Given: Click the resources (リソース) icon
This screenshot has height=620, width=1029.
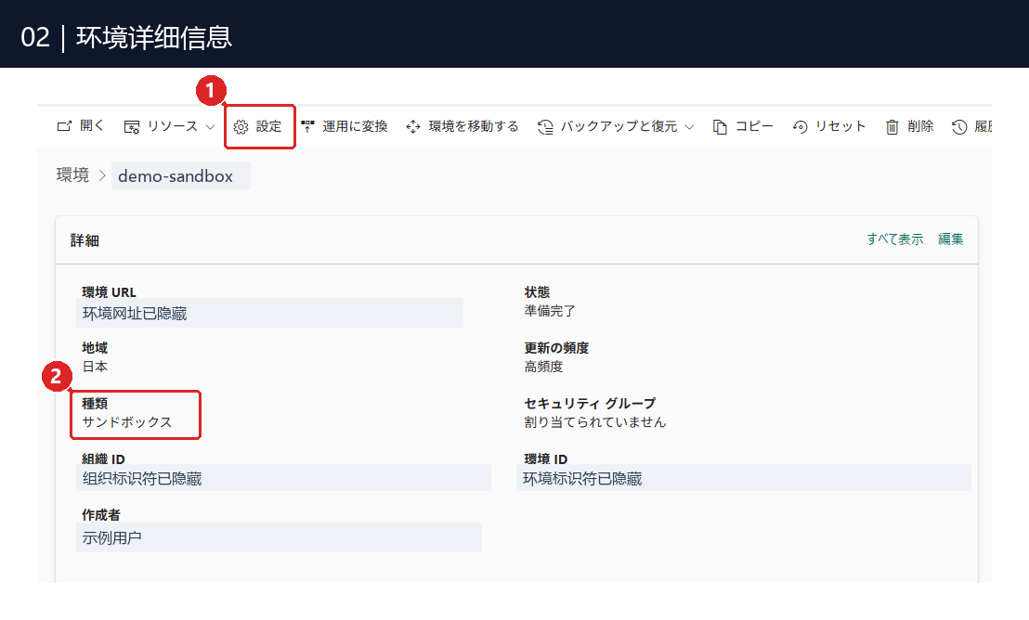Looking at the screenshot, I should (x=132, y=126).
